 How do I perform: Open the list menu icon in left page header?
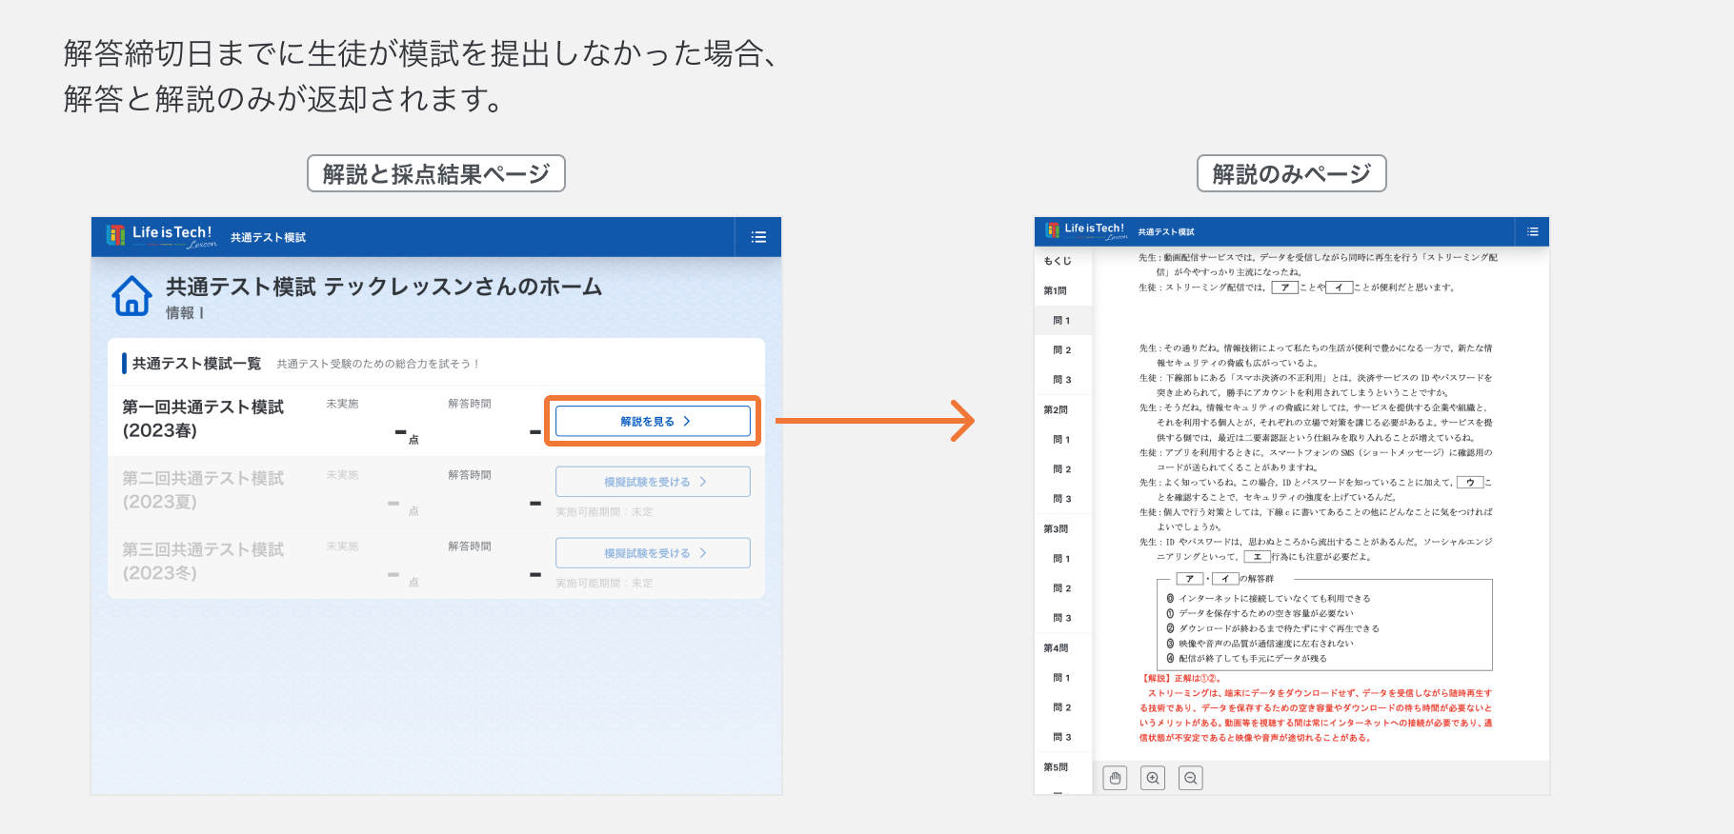758,237
